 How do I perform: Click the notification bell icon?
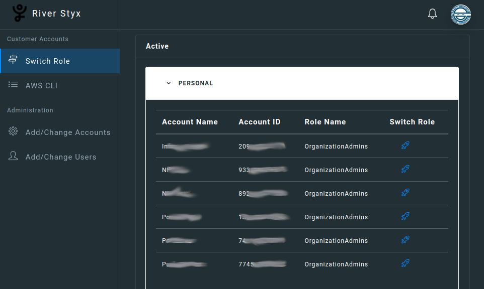point(432,14)
